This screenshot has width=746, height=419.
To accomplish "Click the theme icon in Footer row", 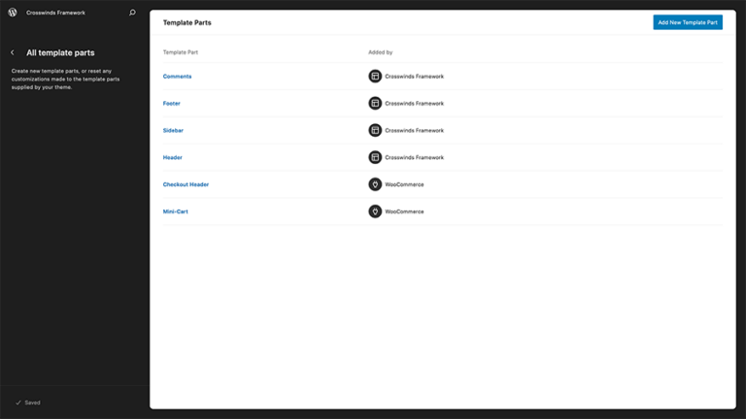I will (375, 103).
